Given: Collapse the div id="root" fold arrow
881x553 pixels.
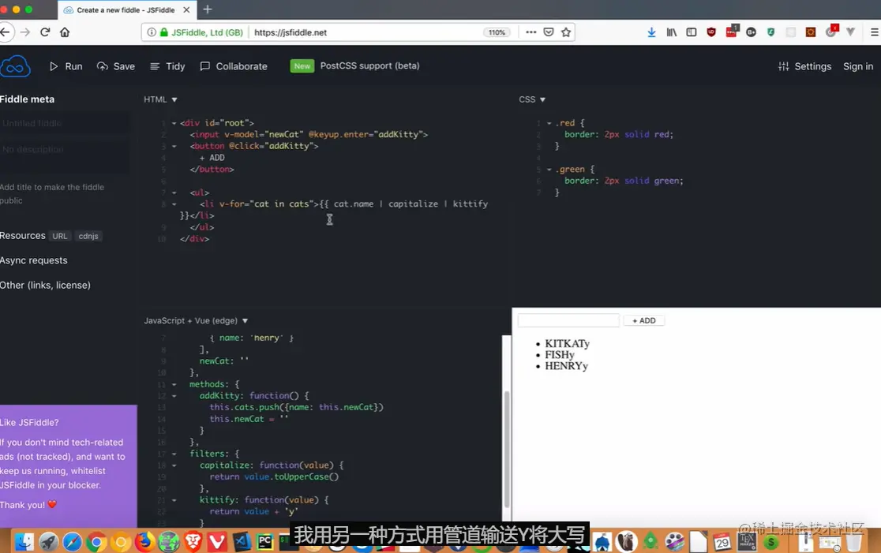Looking at the screenshot, I should [174, 123].
